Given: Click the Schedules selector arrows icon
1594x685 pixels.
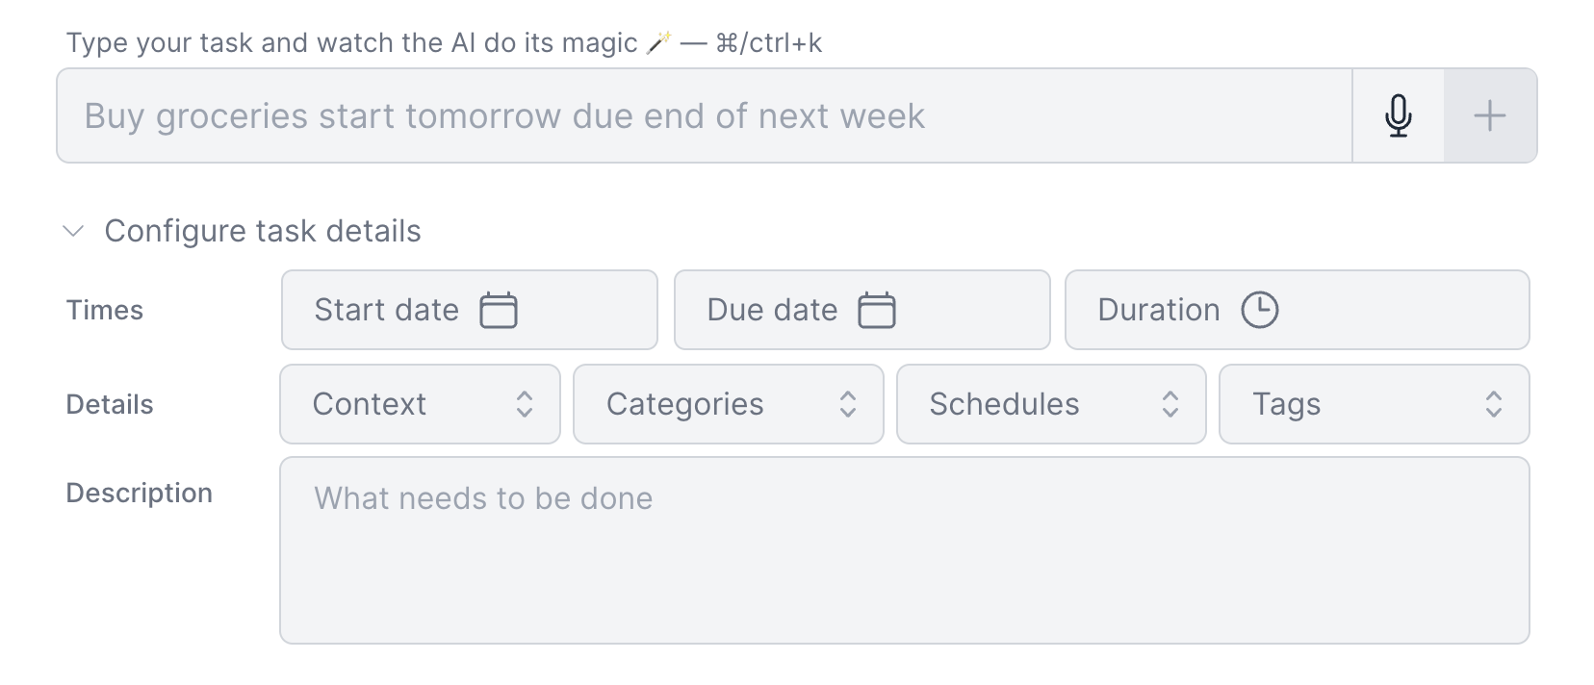Looking at the screenshot, I should pyautogui.click(x=1170, y=404).
